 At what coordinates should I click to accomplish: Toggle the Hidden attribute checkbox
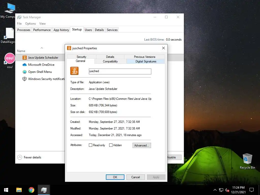111,145
